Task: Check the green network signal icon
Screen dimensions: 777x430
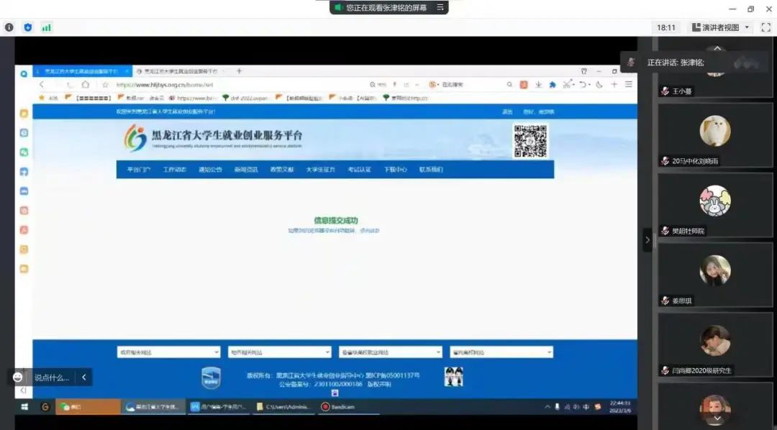Action: 46,28
